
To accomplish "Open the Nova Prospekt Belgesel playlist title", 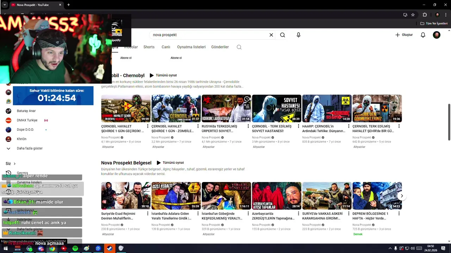I will point(126,163).
